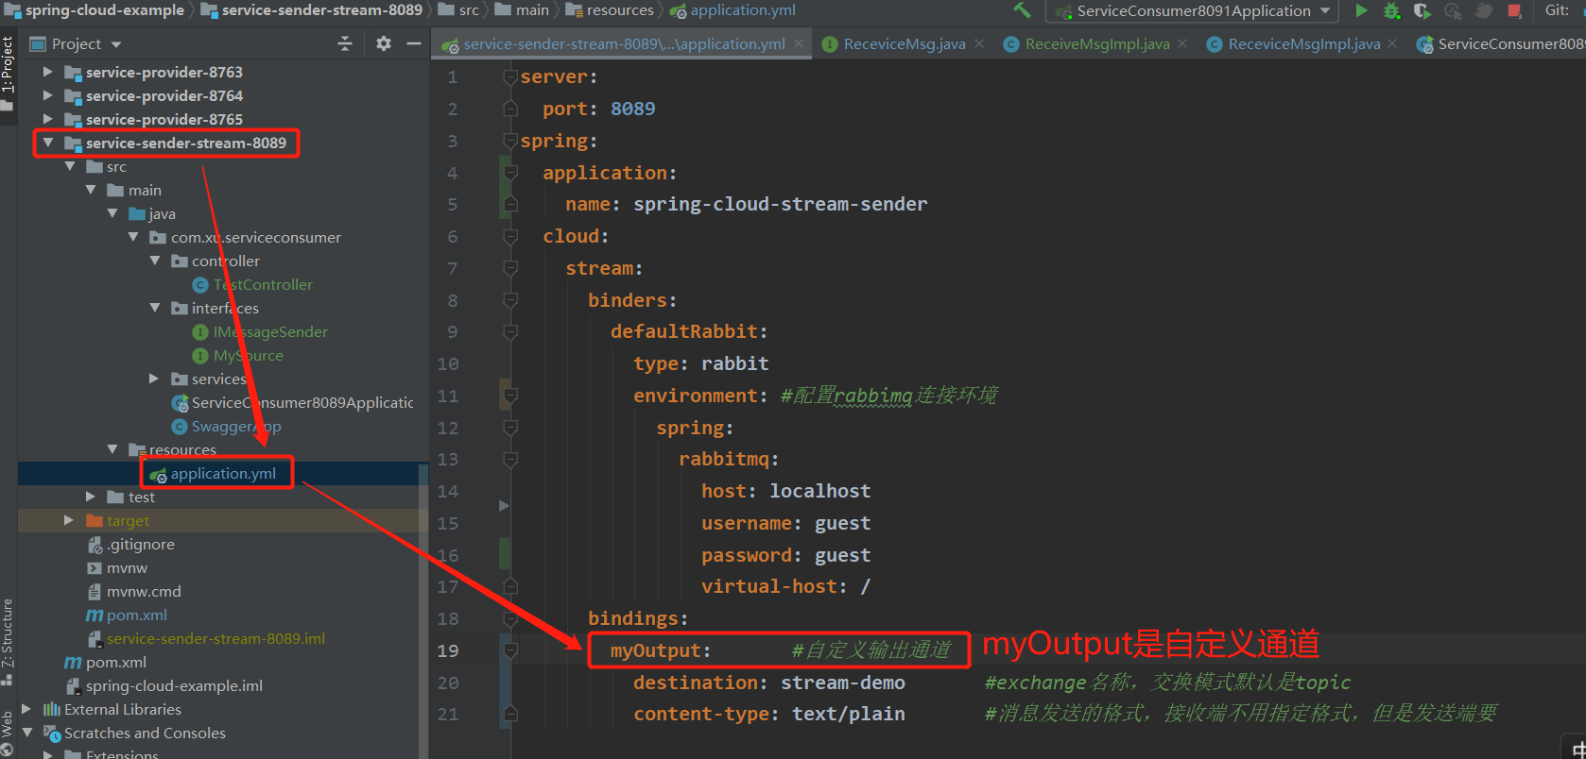Expand service-provider-8764 module

(47, 95)
